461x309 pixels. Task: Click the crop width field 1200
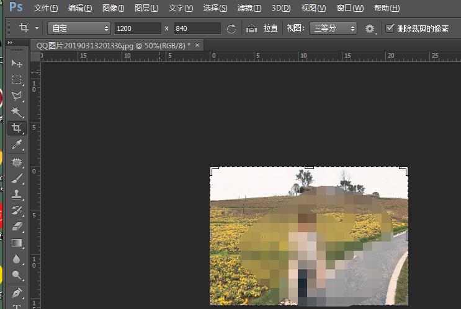[138, 28]
